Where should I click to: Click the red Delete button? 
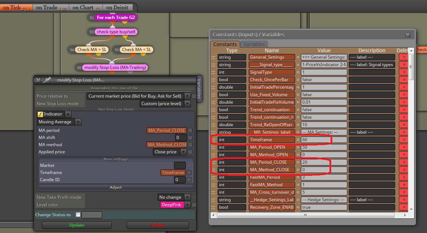158,225
